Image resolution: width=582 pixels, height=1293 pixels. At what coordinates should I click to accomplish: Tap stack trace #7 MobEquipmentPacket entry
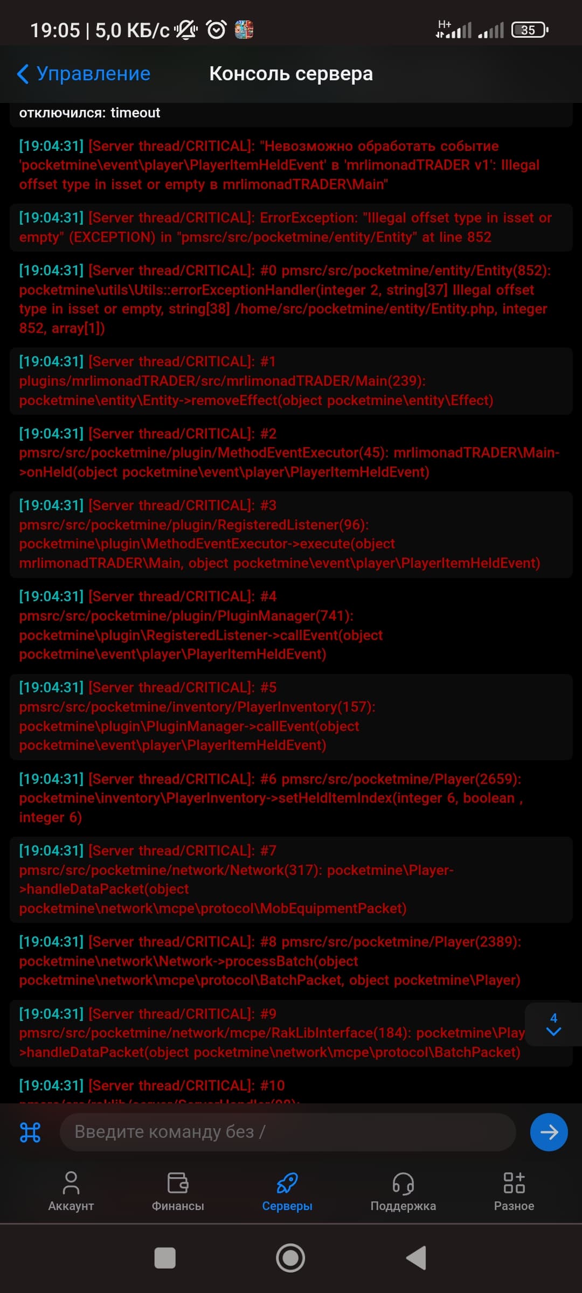[x=291, y=879]
